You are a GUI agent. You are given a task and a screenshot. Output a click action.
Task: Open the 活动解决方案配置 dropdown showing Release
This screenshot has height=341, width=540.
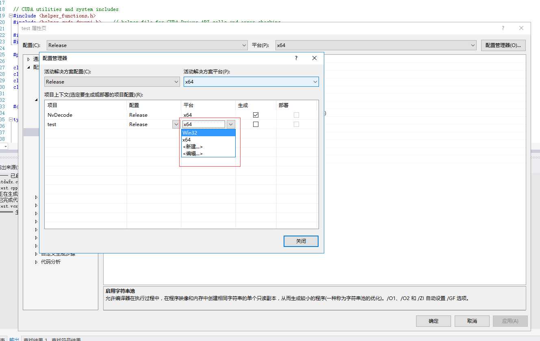[x=112, y=81]
